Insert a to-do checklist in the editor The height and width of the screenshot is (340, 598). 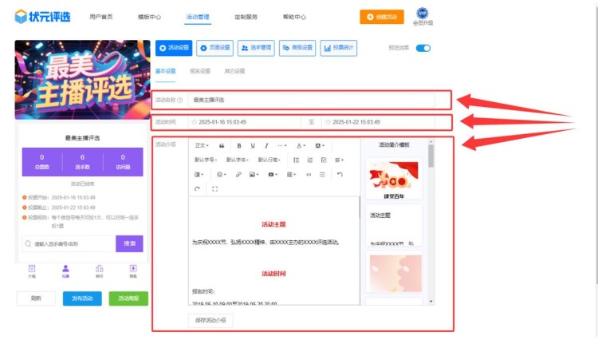tap(323, 160)
